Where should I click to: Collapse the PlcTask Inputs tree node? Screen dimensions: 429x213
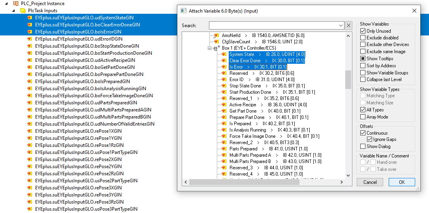point(14,11)
